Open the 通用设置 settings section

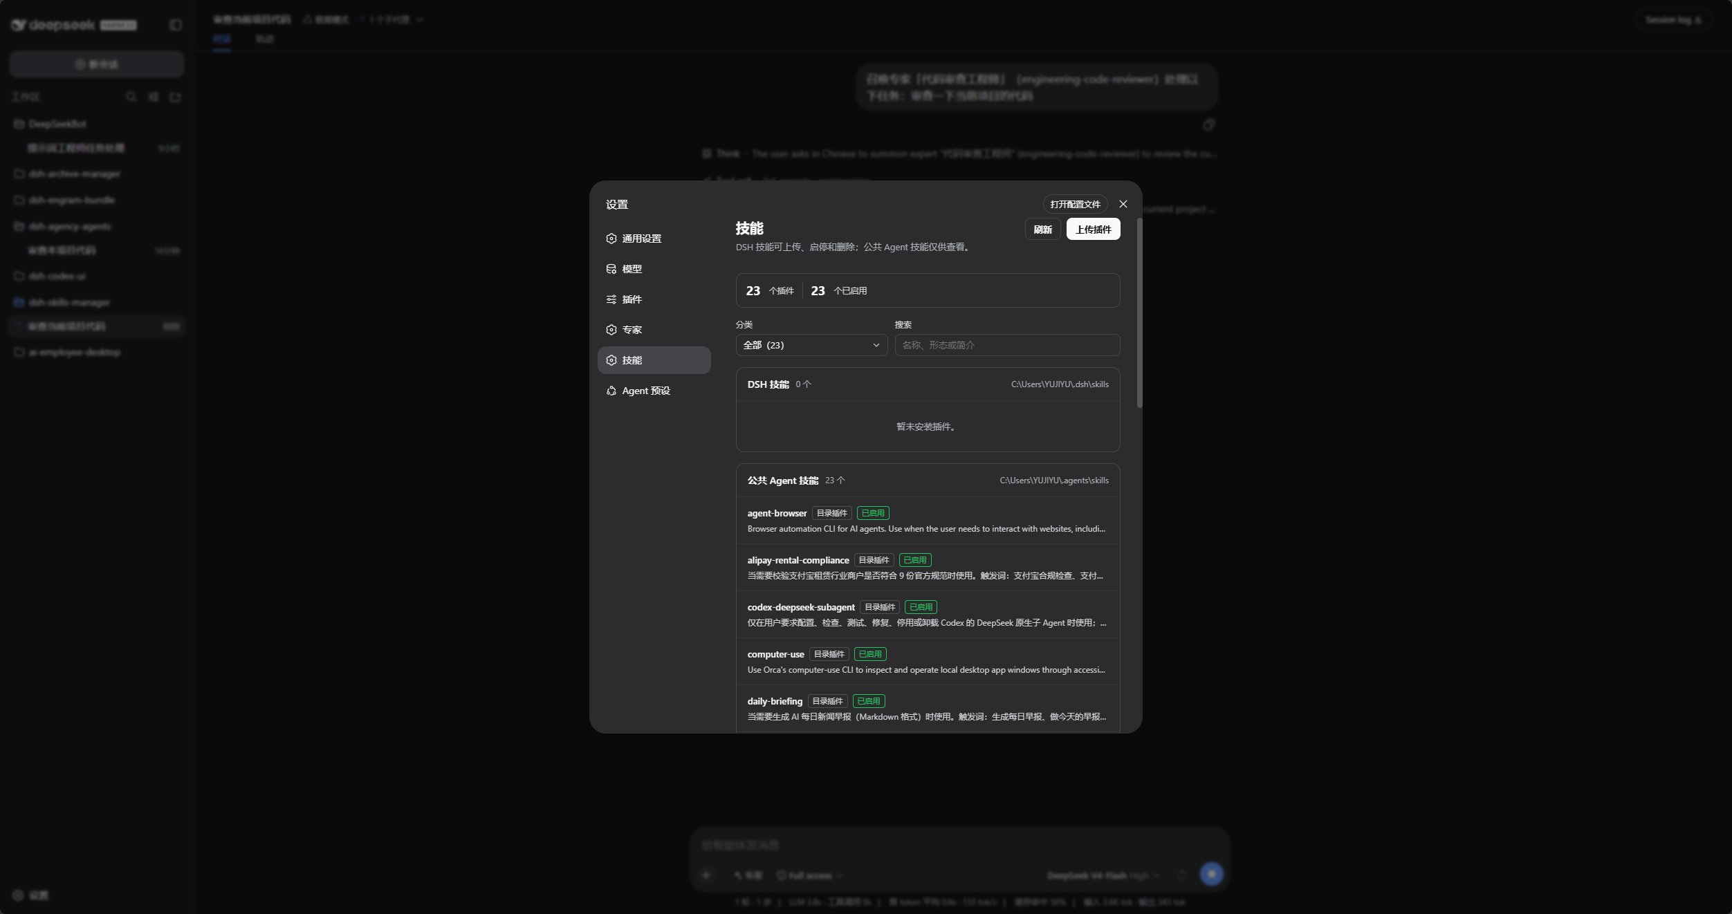tap(654, 239)
